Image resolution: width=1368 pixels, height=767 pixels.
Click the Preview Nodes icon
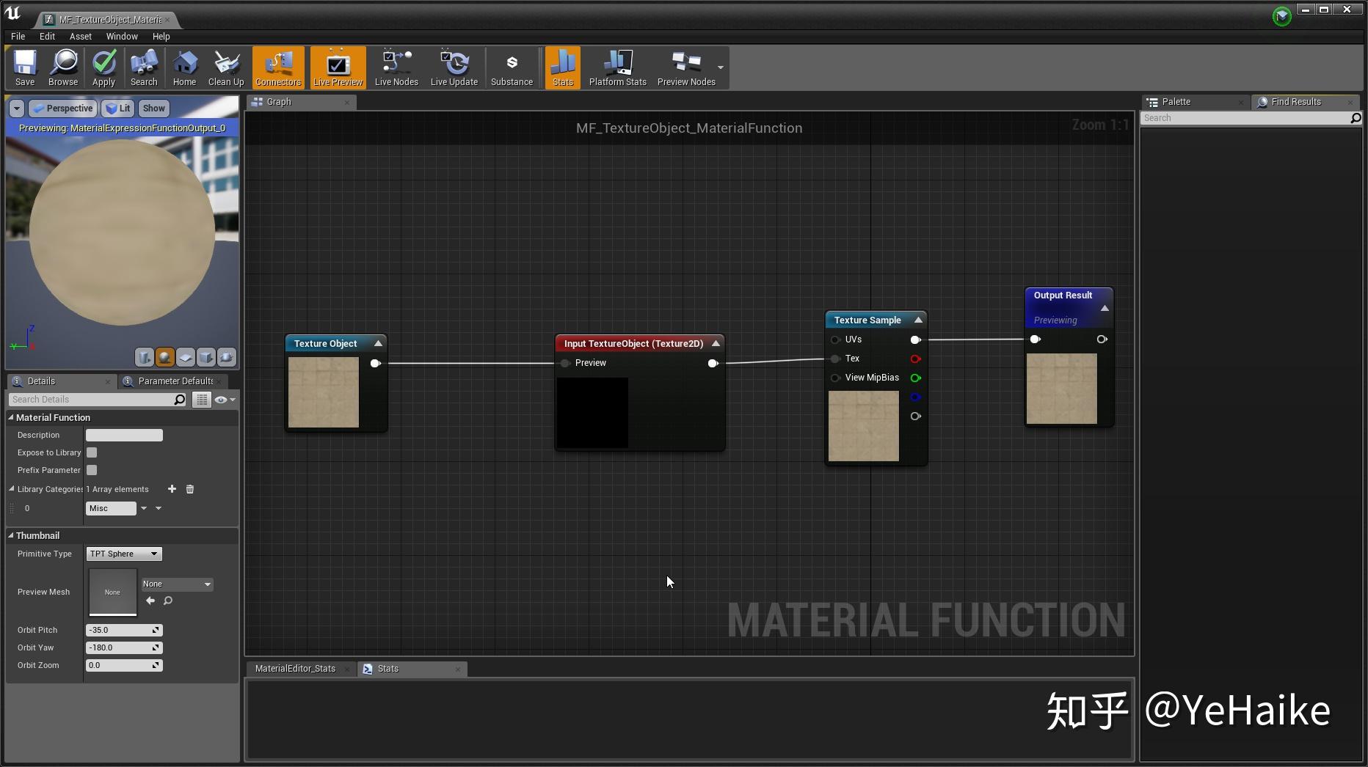point(685,67)
